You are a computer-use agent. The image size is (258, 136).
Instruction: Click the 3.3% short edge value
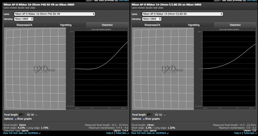148,128
